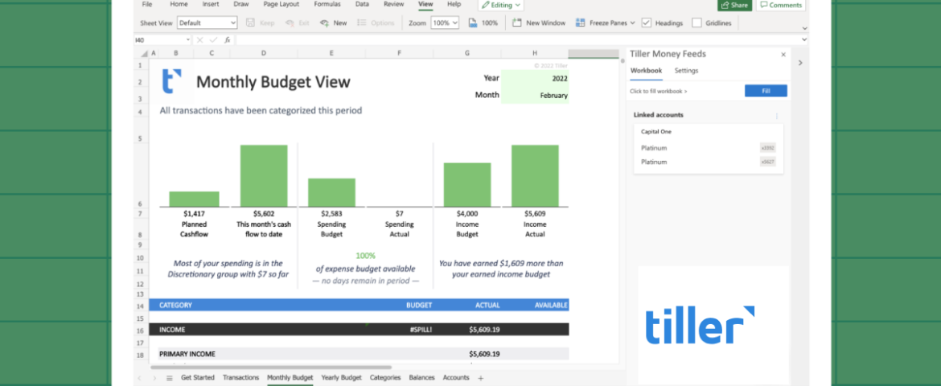
Task: Click the Share button
Action: pos(734,5)
